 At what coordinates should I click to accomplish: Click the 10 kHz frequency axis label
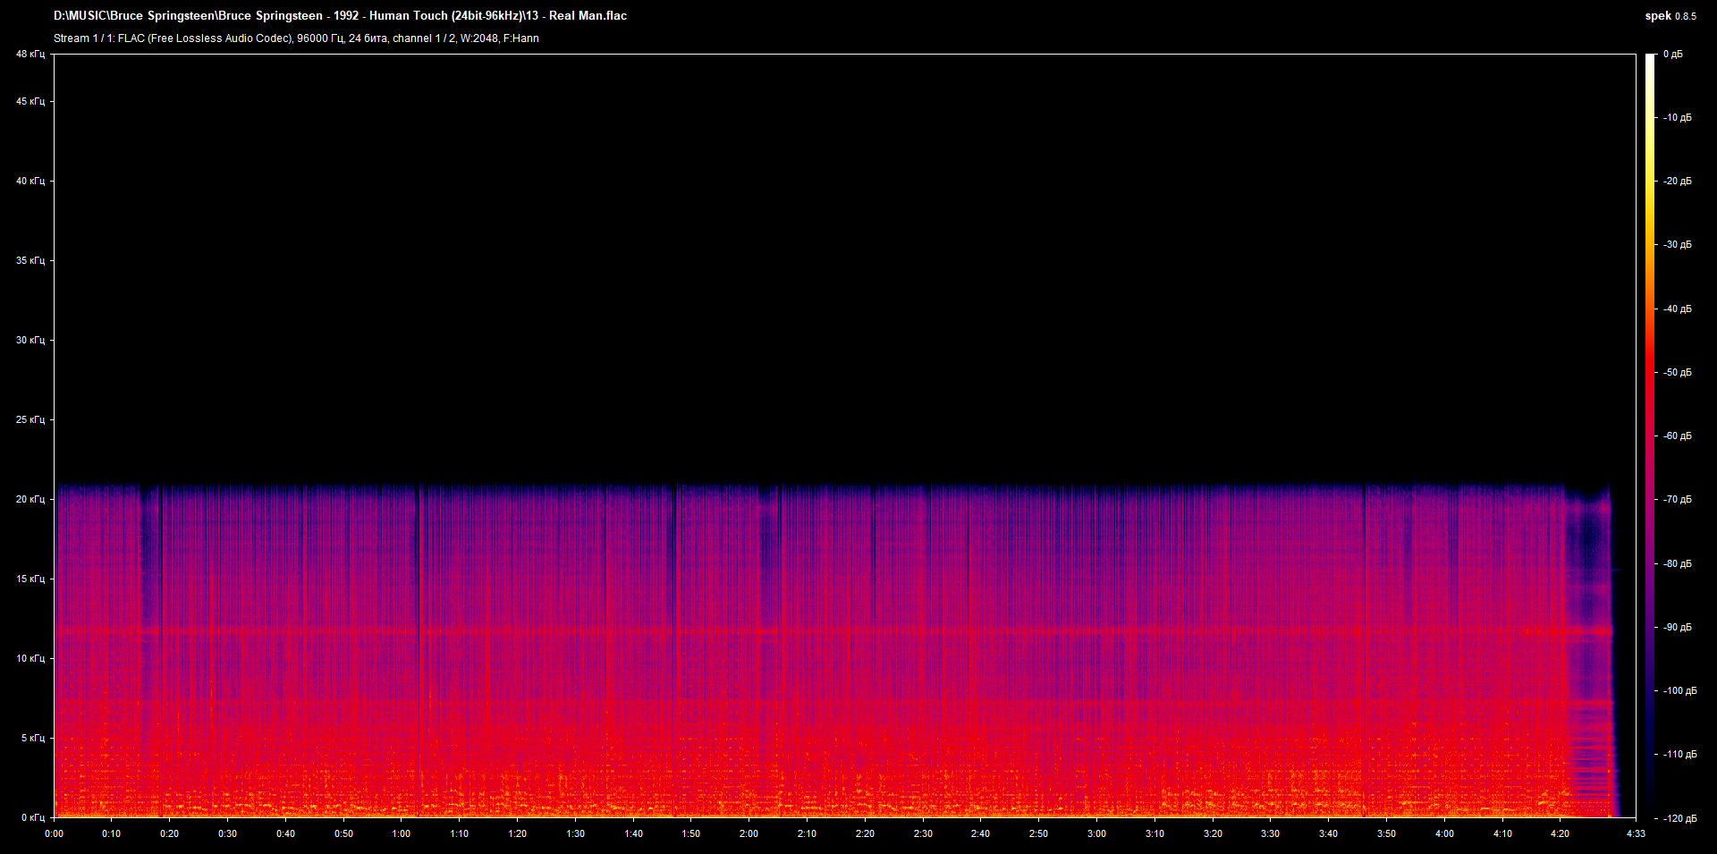[30, 658]
